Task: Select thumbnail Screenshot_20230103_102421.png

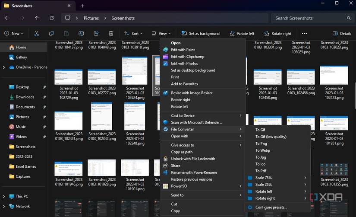Action: point(69,126)
